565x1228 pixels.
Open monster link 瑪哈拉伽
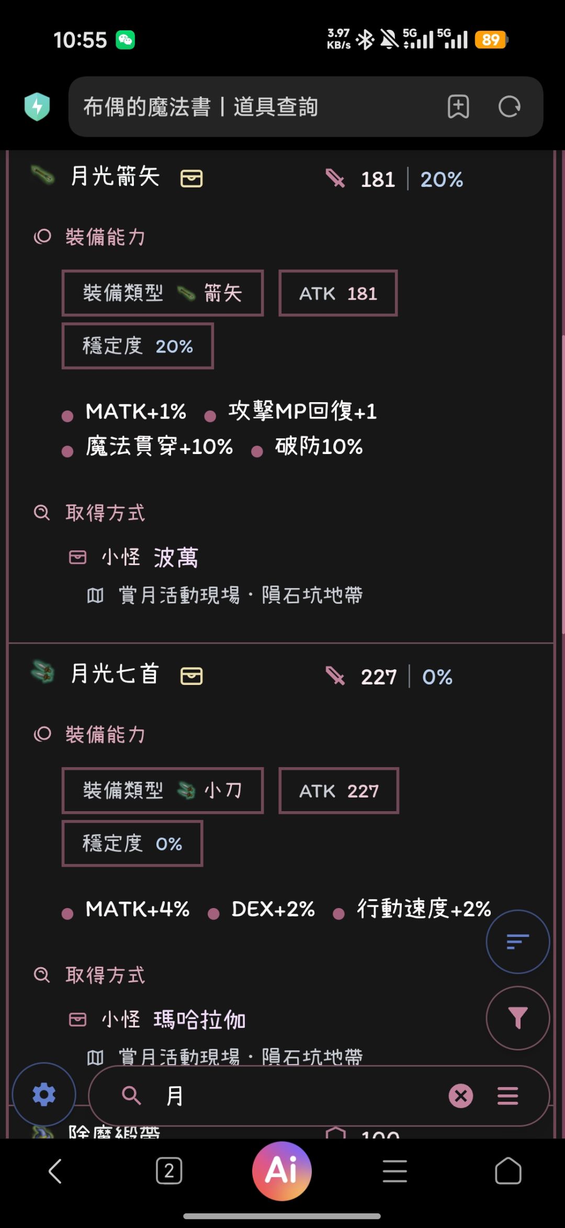199,1020
